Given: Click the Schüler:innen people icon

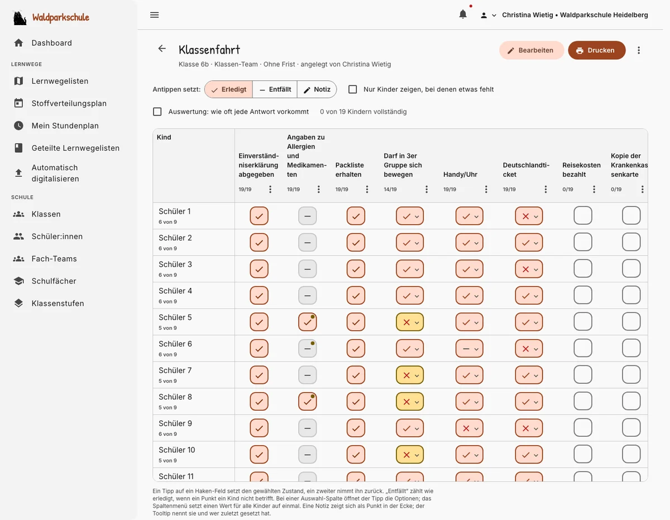Looking at the screenshot, I should click(x=19, y=237).
